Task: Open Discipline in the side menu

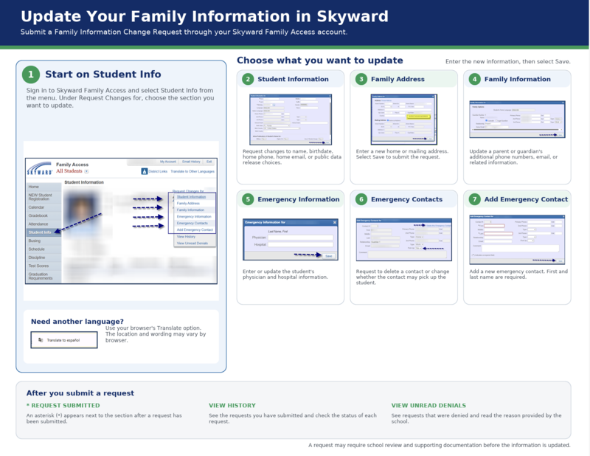Action: coord(44,258)
